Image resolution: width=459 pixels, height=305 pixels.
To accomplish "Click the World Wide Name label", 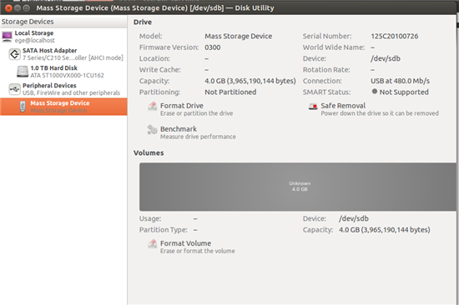I will [x=334, y=47].
